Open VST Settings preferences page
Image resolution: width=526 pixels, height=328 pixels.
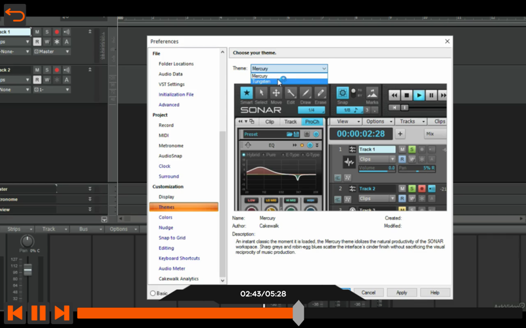click(172, 85)
